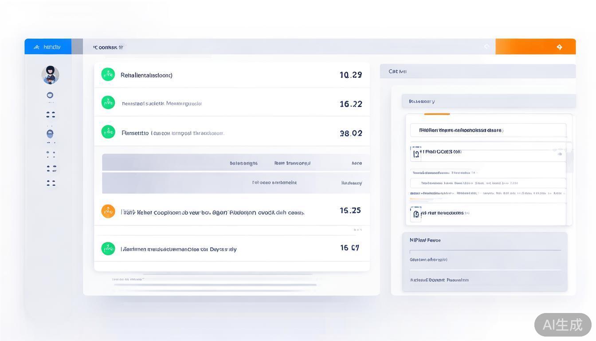Select the orange-underlined tab in the right panel
The width and height of the screenshot is (596, 341).
tap(437, 114)
